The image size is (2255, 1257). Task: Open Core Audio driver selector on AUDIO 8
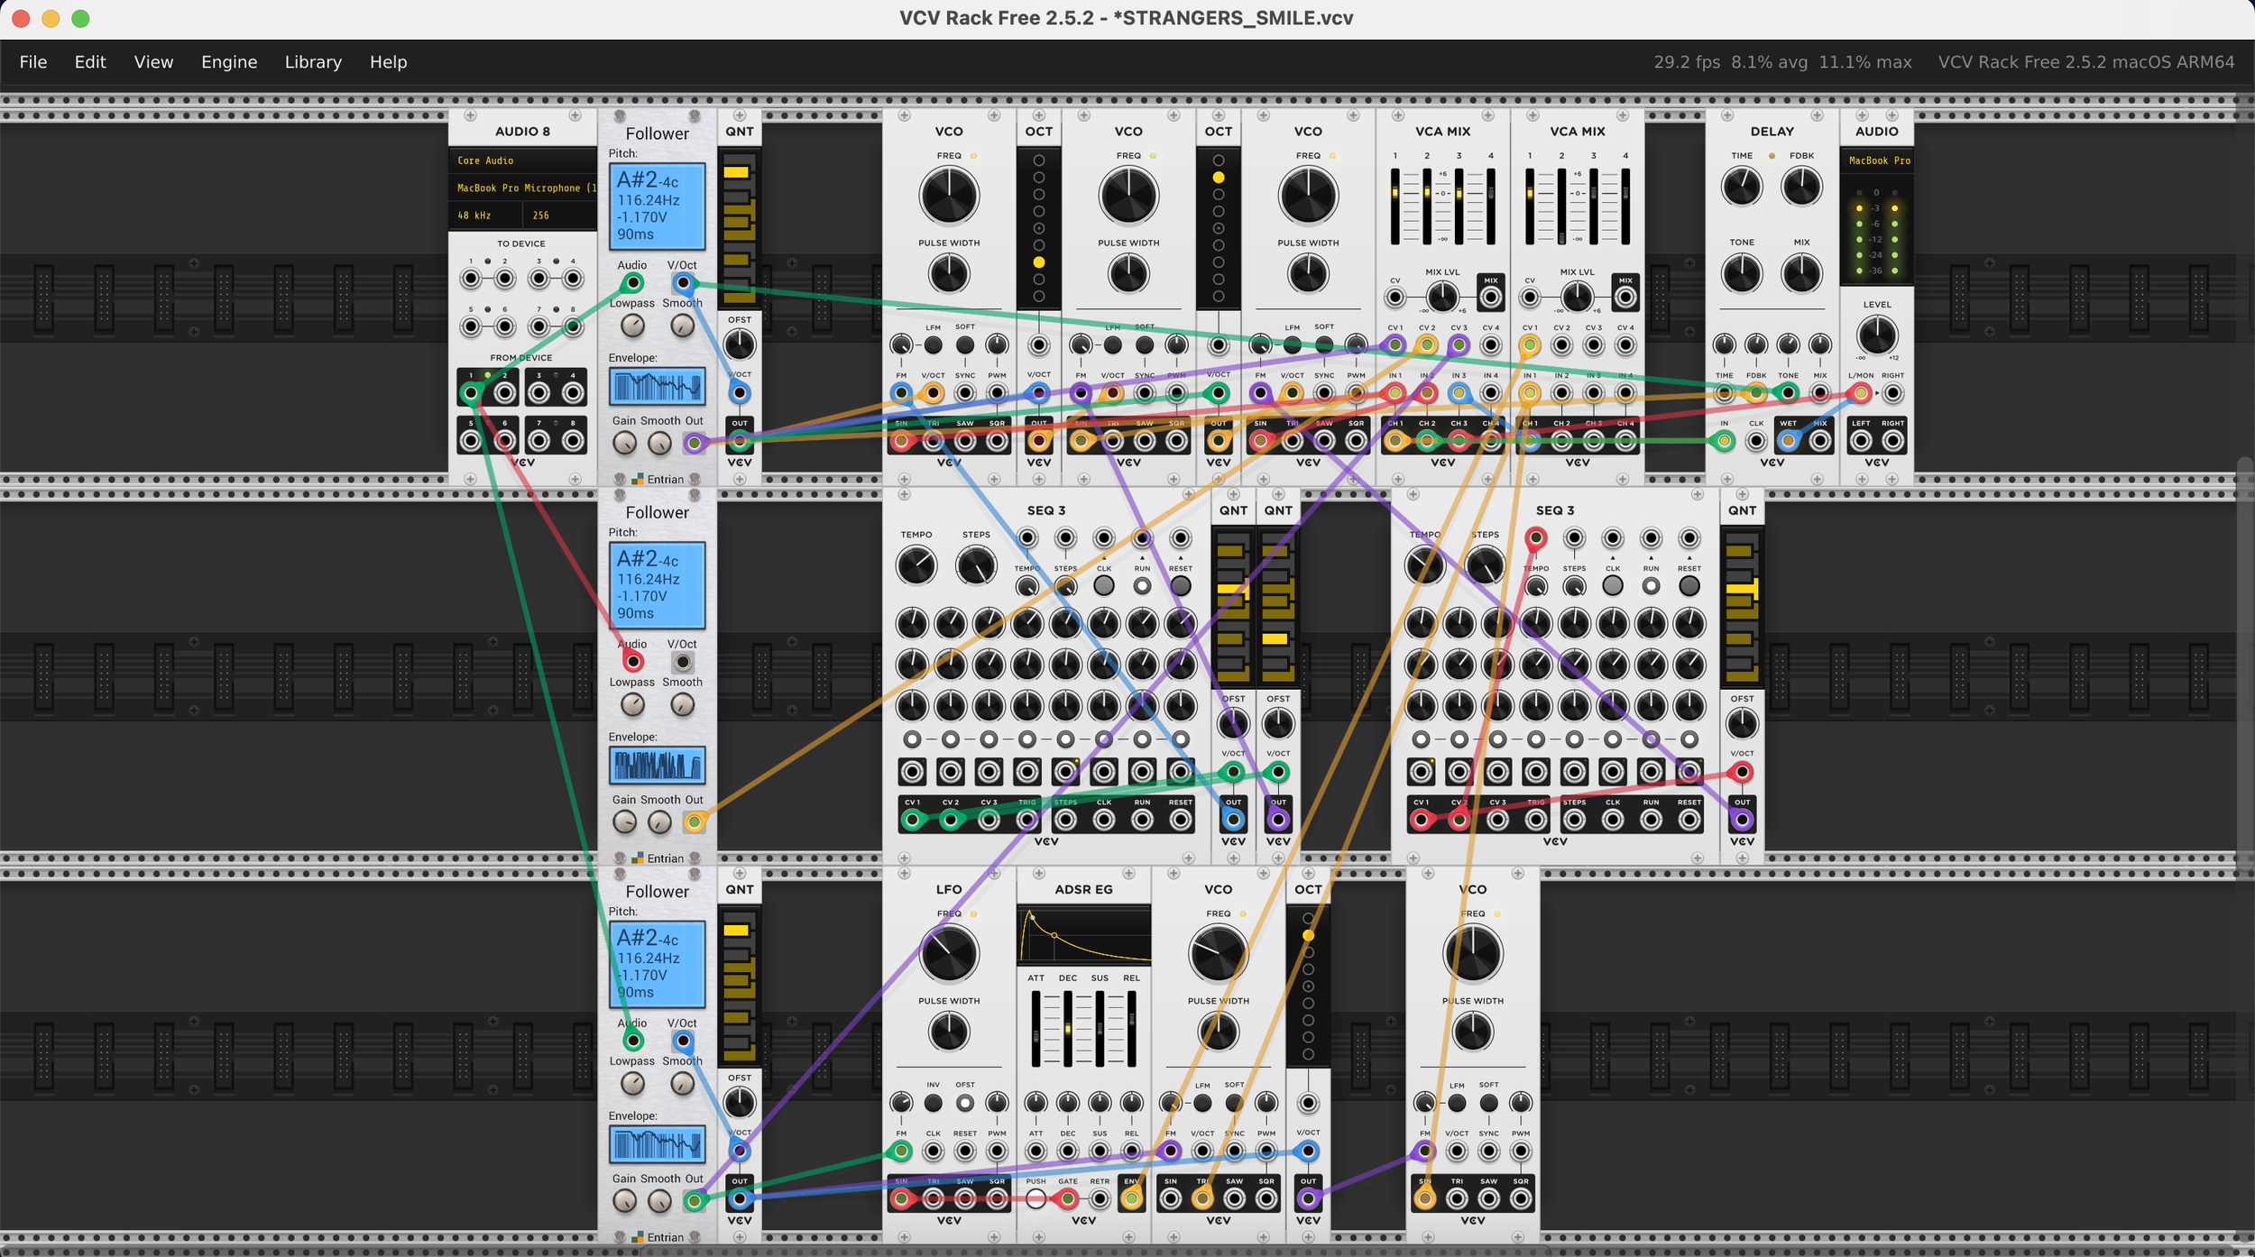(522, 161)
